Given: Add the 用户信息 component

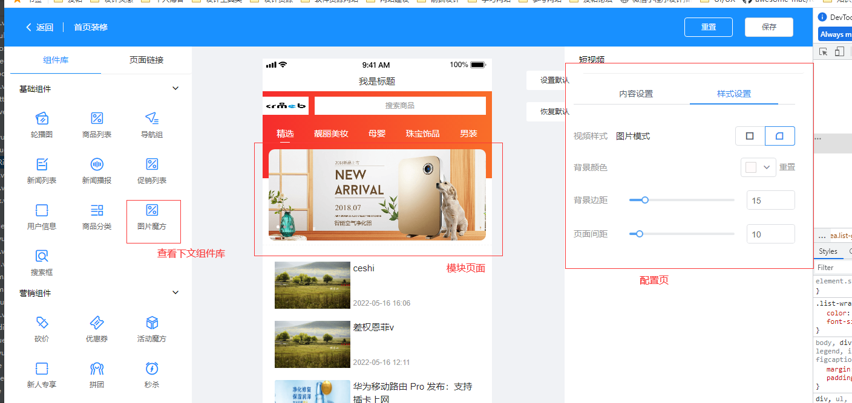Looking at the screenshot, I should tap(42, 216).
